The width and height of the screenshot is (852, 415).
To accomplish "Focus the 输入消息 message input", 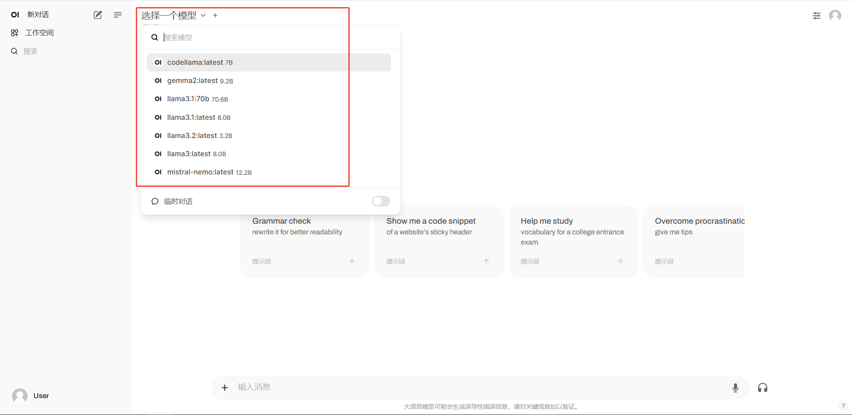I will click(481, 387).
